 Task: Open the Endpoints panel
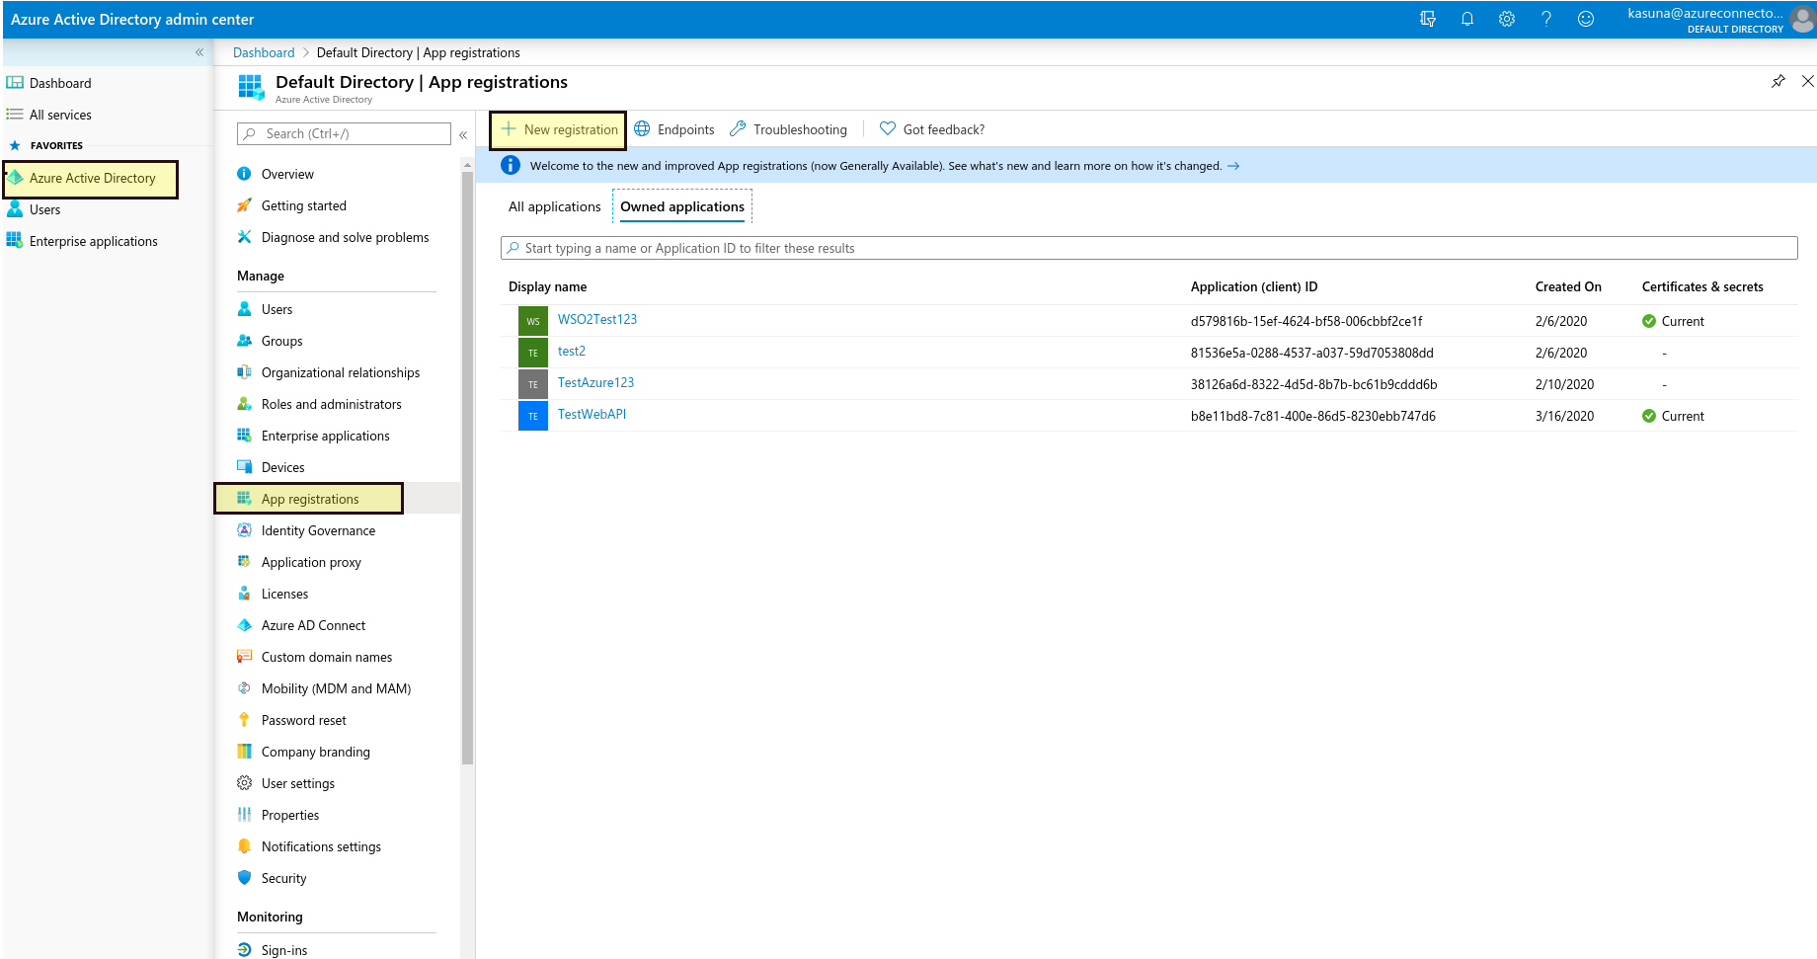[x=673, y=129]
